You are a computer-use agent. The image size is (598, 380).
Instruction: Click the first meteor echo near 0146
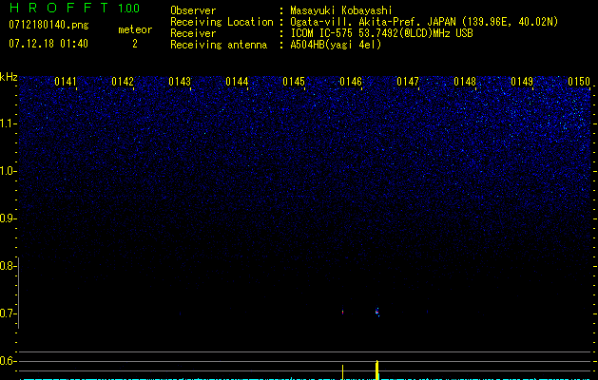click(343, 312)
